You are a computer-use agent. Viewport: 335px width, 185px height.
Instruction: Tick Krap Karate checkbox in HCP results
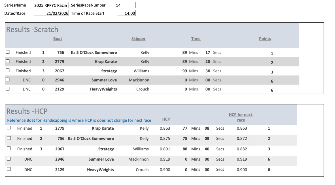coord(9,128)
